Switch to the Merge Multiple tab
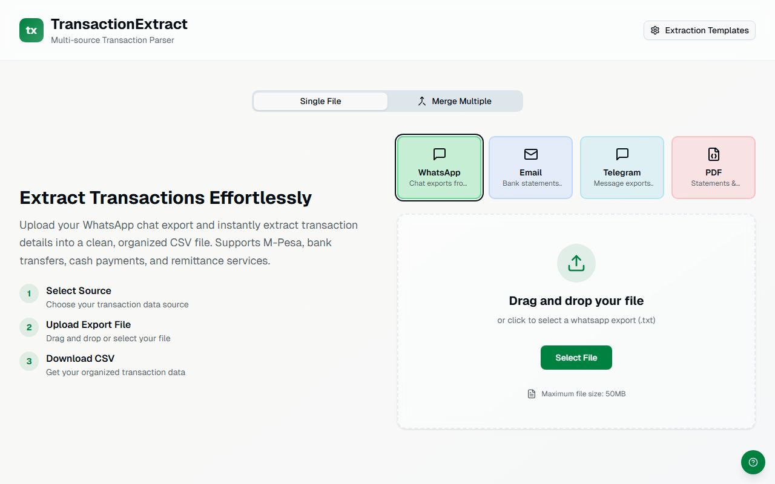Viewport: 775px width, 484px height. coord(454,101)
